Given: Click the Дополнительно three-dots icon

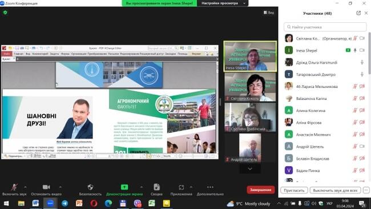Looking at the screenshot, I should tap(210, 187).
